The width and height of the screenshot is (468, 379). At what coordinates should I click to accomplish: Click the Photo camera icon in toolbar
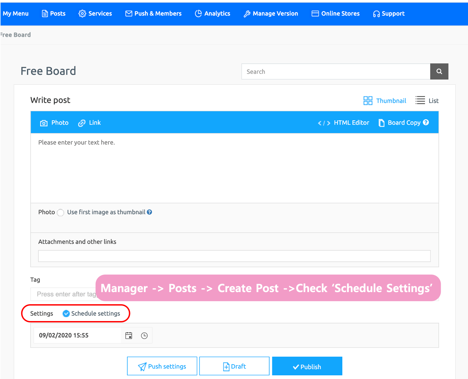pyautogui.click(x=44, y=123)
